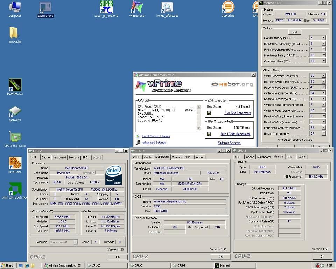Click the Advanced Settings wrench icon in wPrime
336x269 pixels.
point(138,143)
